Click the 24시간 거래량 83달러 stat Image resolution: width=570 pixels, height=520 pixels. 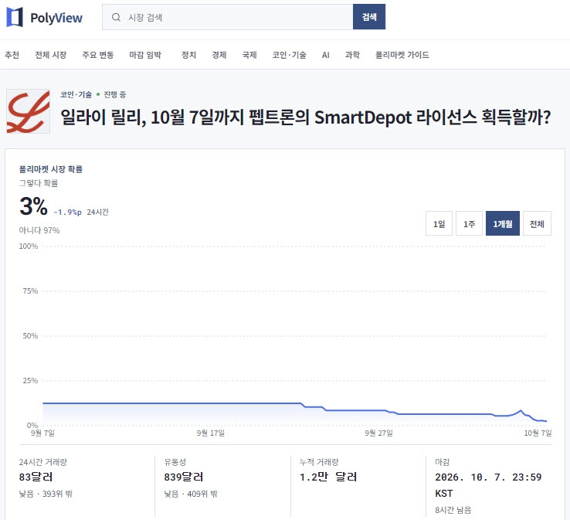click(x=43, y=470)
